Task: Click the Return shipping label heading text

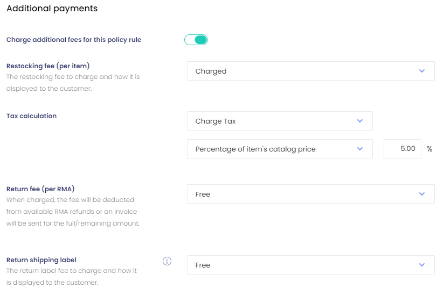Action: coord(41,260)
